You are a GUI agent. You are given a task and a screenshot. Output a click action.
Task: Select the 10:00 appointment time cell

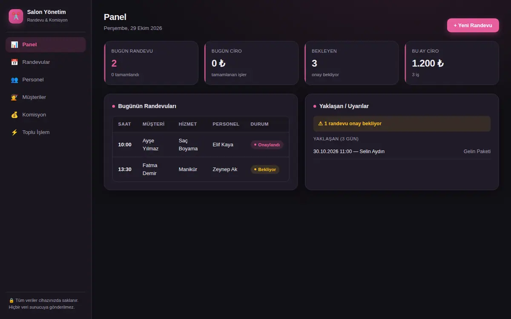pos(125,145)
